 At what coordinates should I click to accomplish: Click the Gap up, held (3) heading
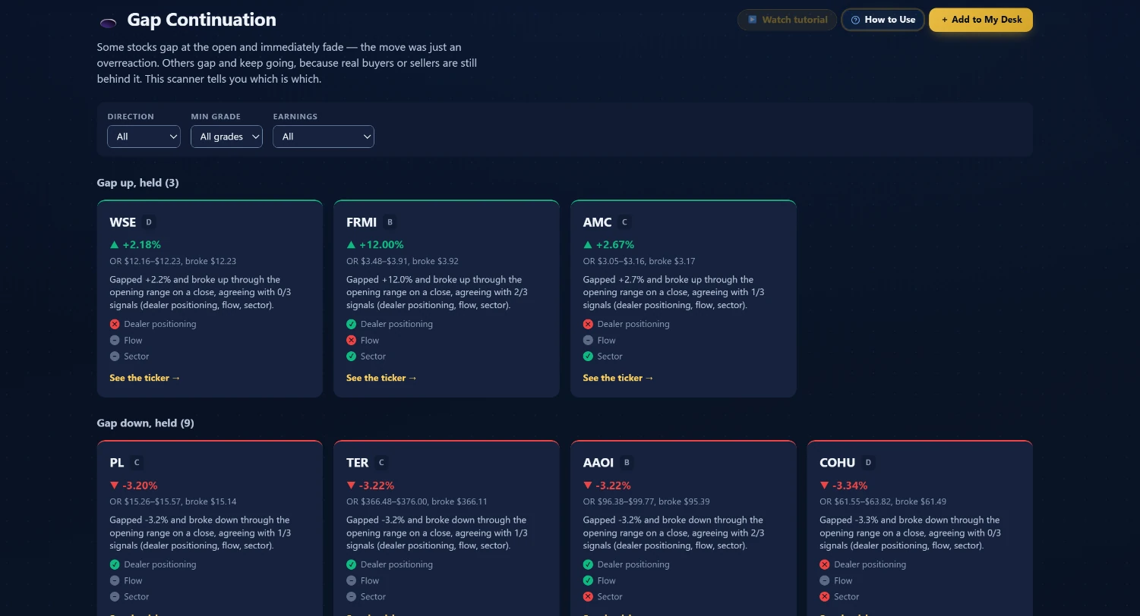pos(138,183)
